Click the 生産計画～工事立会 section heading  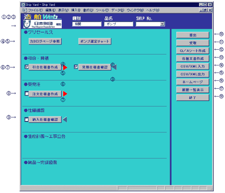45,137
